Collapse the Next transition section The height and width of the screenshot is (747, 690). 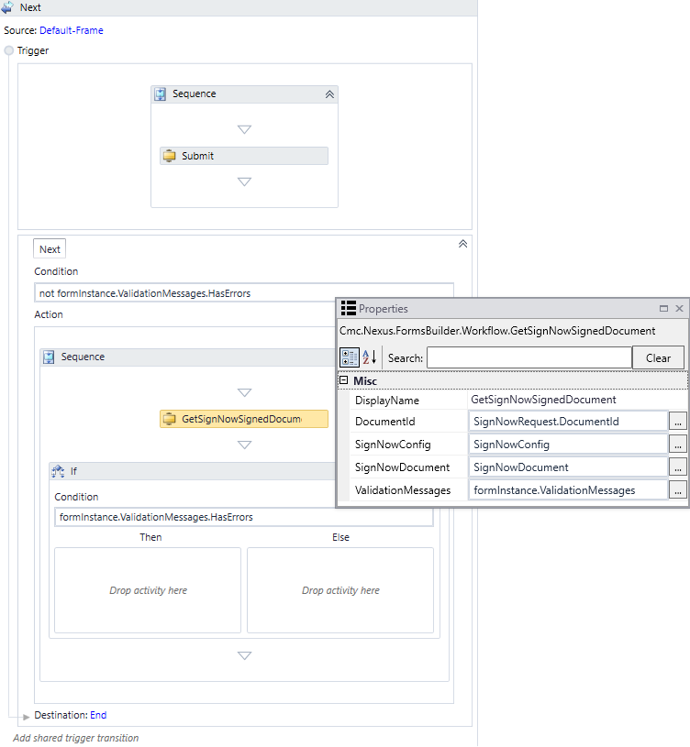coord(462,244)
